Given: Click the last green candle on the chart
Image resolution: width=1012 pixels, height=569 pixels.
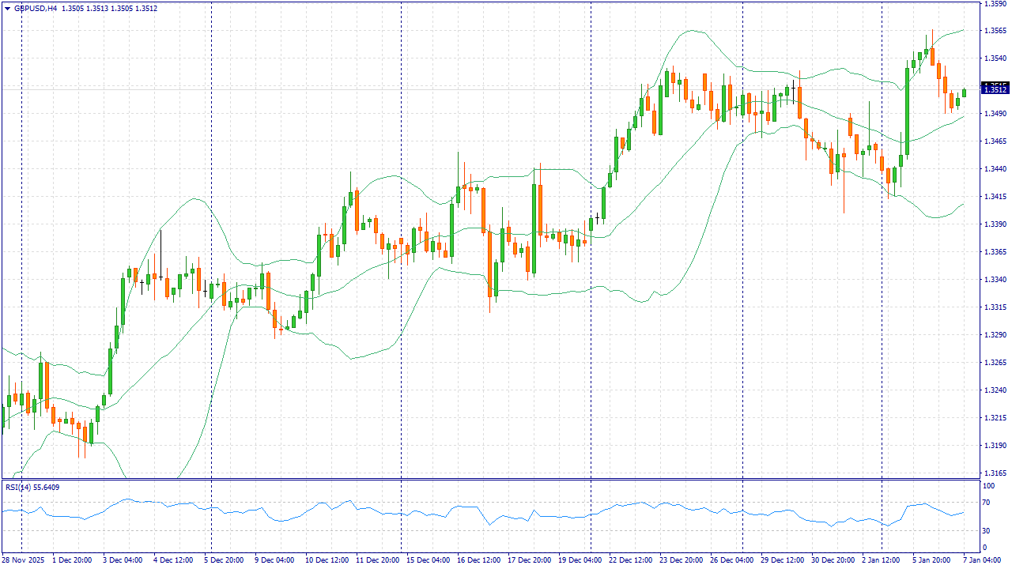Looking at the screenshot, I should [x=964, y=93].
